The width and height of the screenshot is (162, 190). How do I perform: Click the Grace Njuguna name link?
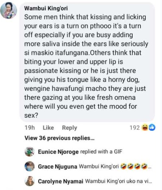tap(57, 167)
